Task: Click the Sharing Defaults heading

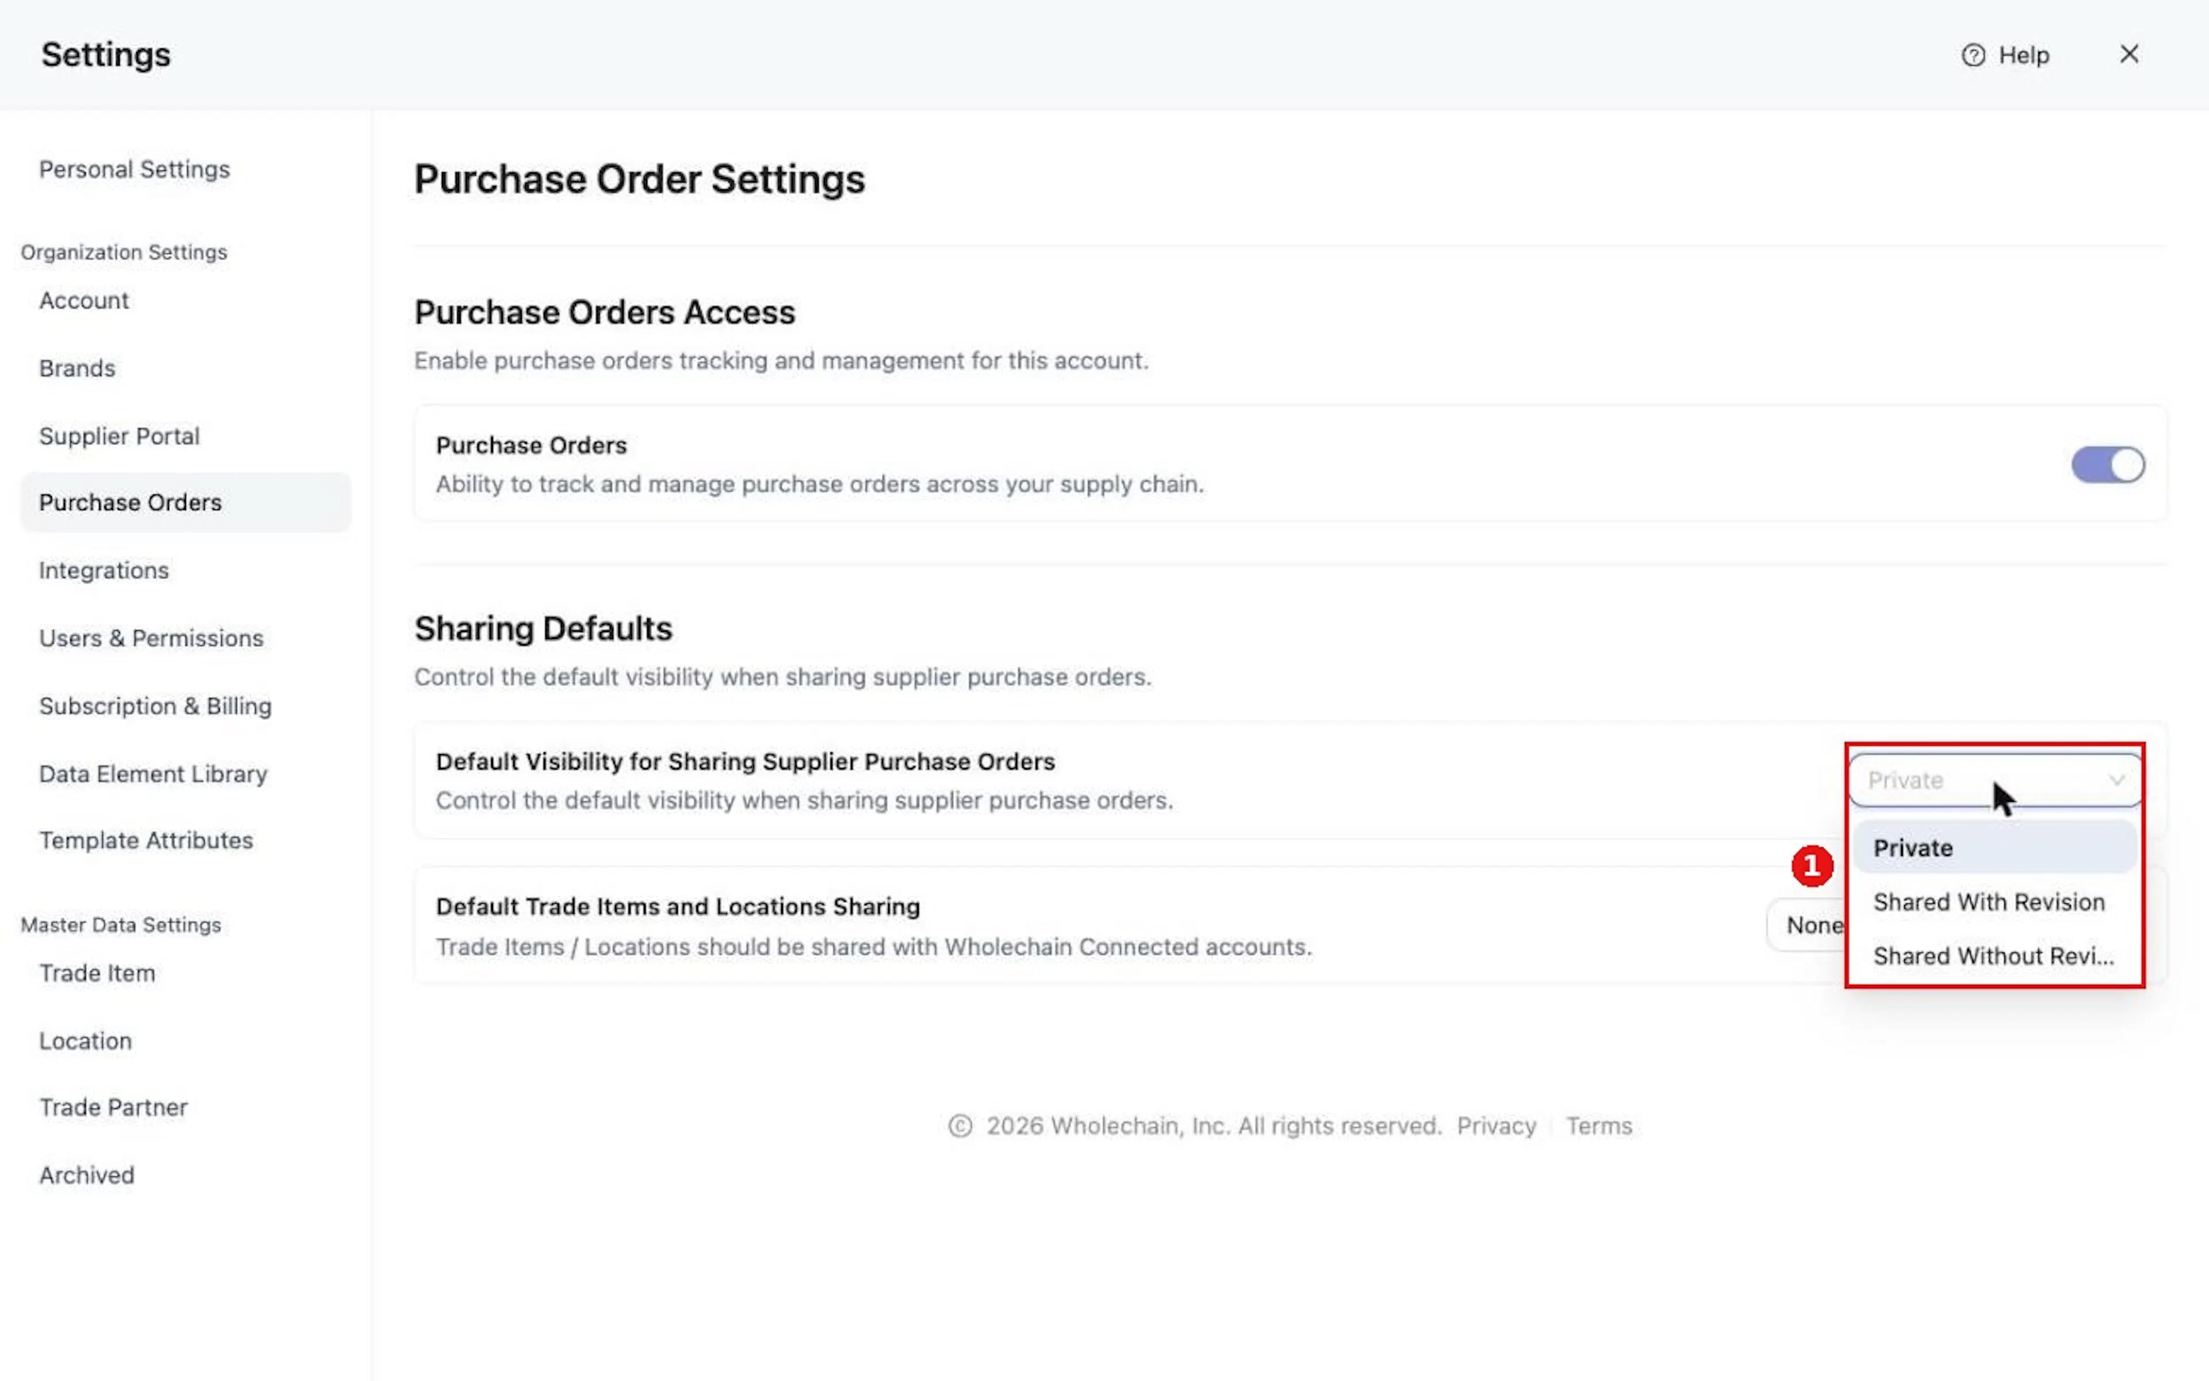Action: click(544, 629)
